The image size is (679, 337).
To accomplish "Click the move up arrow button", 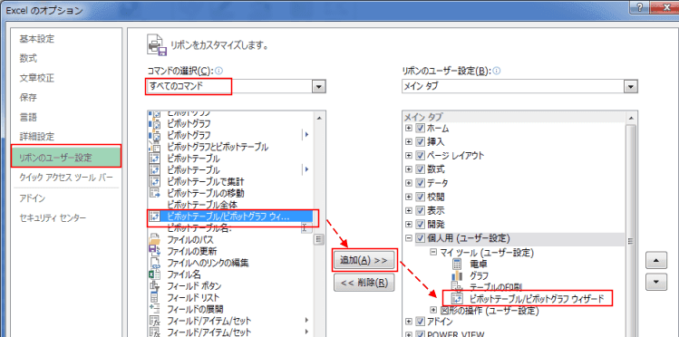I will (655, 261).
